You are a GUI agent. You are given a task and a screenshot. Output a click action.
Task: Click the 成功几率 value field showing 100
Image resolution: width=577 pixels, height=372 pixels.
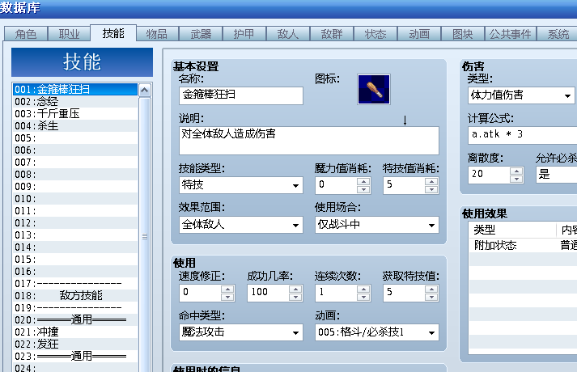point(268,293)
